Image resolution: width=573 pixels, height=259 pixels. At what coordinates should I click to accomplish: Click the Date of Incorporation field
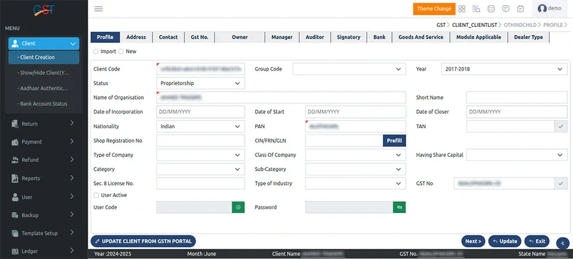point(201,112)
